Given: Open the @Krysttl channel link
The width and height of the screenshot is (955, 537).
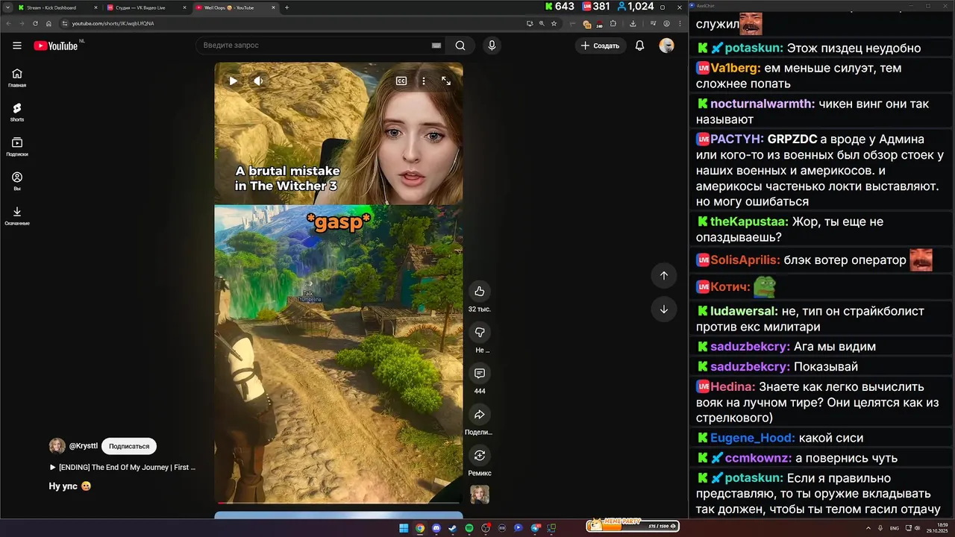Looking at the screenshot, I should pyautogui.click(x=83, y=446).
